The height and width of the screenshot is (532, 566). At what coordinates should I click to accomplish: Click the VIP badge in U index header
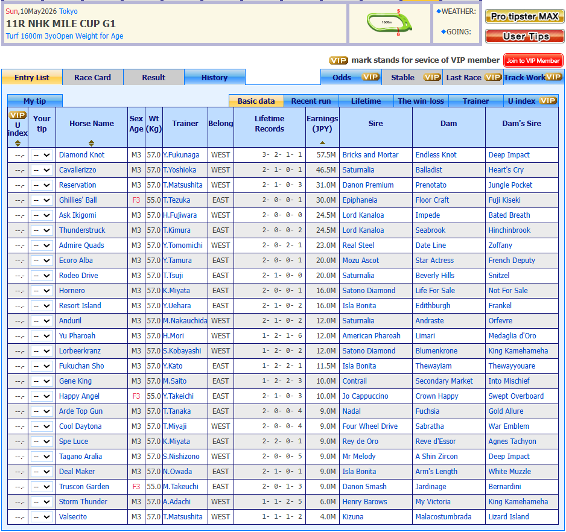point(17,115)
